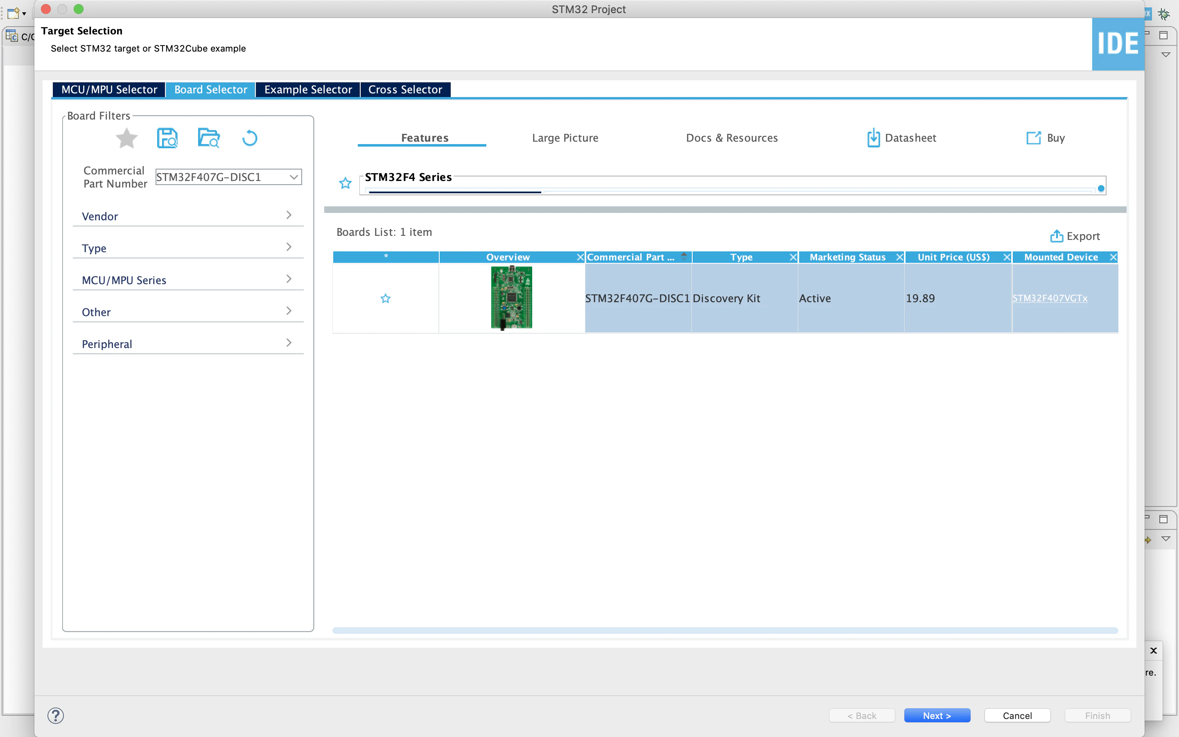Click the Datasheet download icon

[873, 138]
